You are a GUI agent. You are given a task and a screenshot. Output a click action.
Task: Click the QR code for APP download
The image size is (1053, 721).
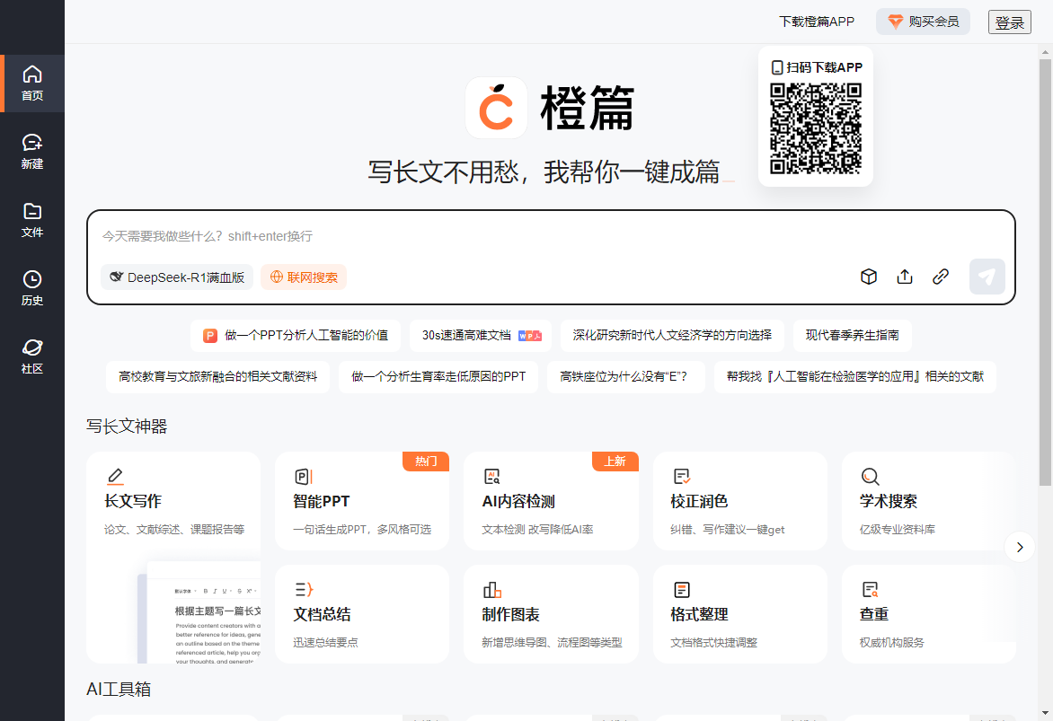point(815,128)
